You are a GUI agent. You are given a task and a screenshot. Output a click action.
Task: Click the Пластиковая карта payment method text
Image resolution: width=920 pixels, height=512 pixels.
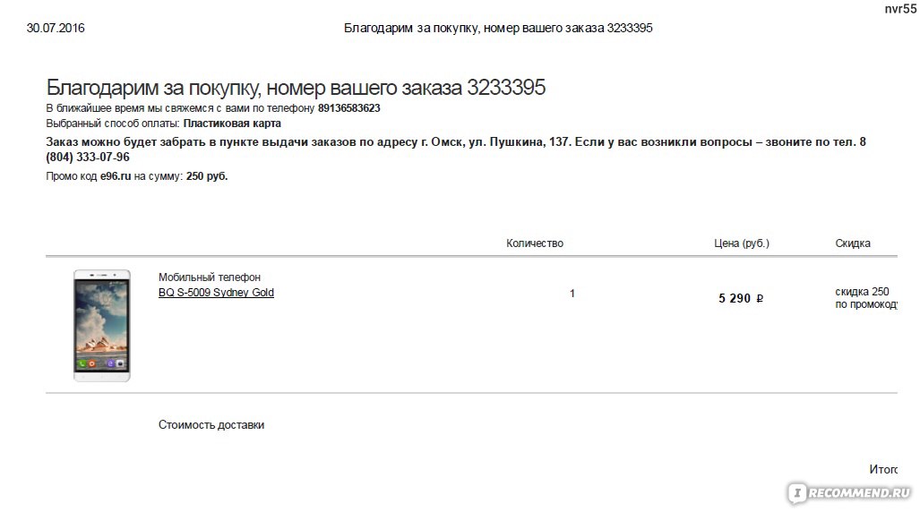tap(232, 124)
